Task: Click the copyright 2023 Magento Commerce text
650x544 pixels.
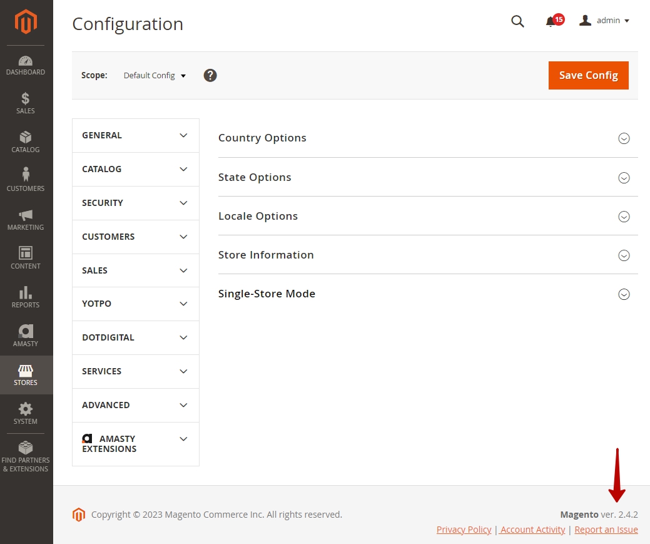Action: click(216, 515)
